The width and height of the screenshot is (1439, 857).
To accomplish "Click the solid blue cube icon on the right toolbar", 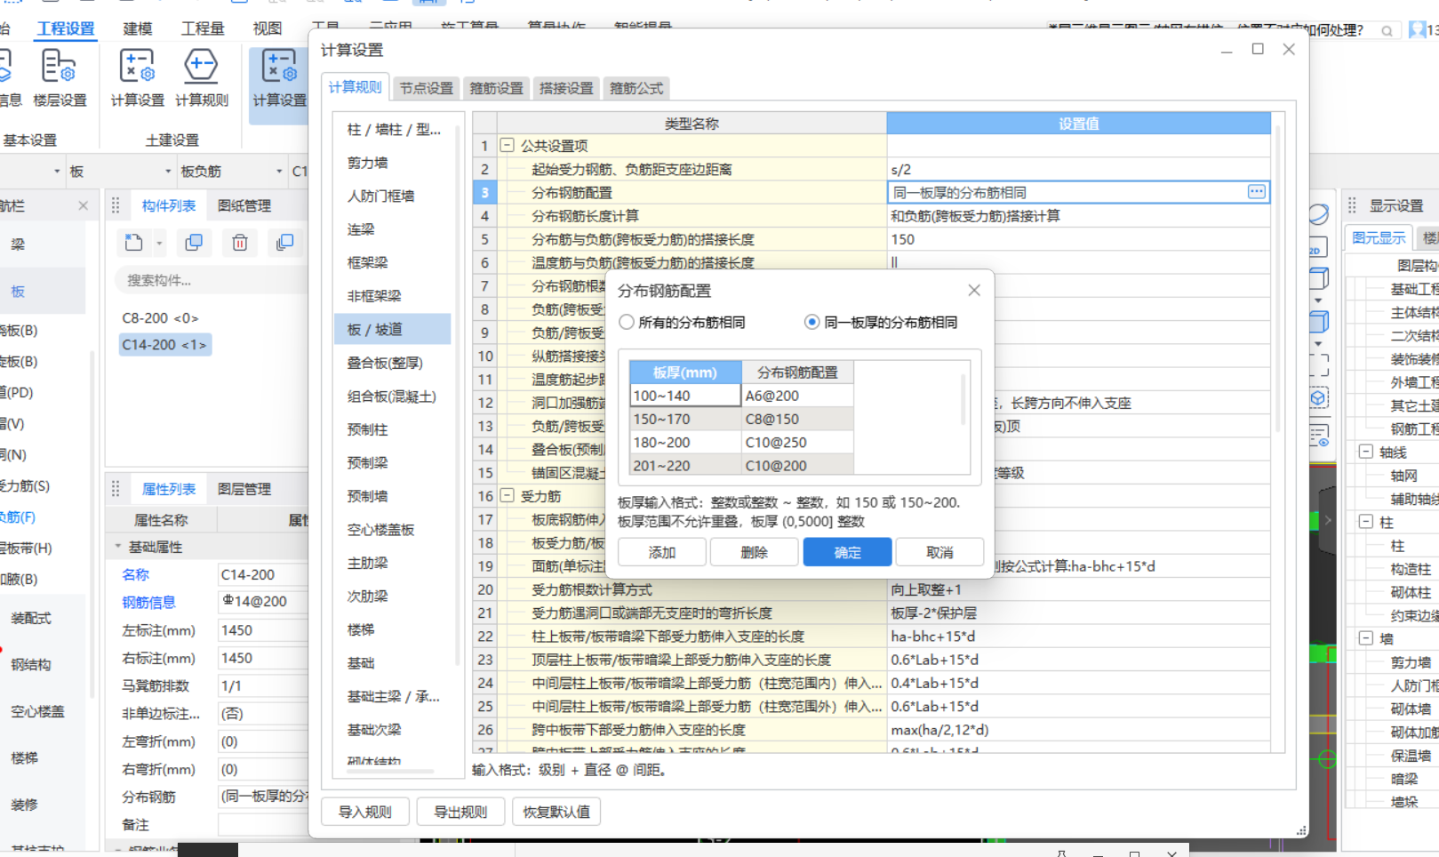I will (1319, 321).
